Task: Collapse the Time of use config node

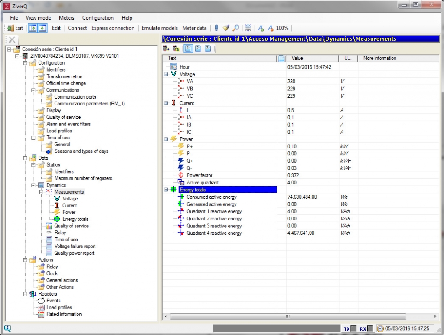Action: 33,138
